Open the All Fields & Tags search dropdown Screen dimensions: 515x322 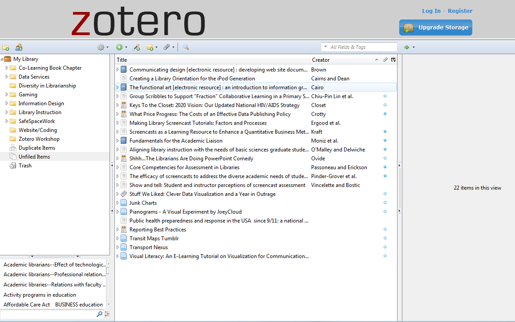point(325,47)
